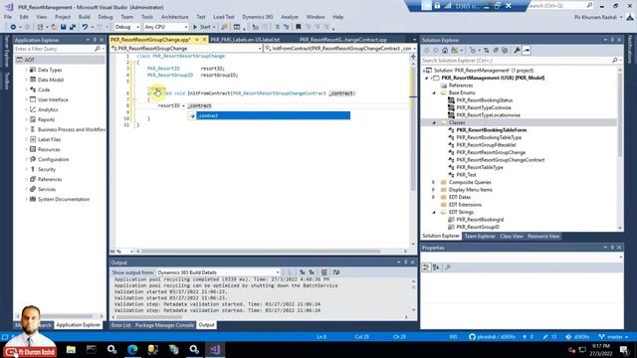Click the editor zoom percentage box
This screenshot has height=358, width=637.
[x=121, y=252]
